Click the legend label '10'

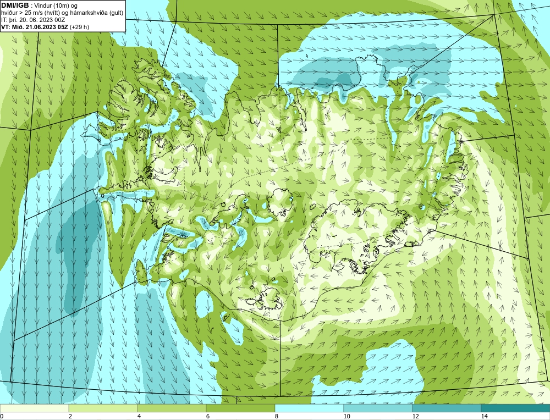tap(347, 416)
